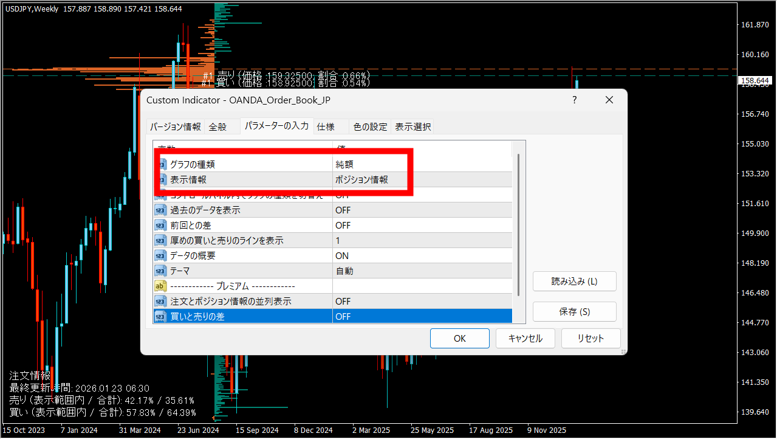Click the 'ab' icon on プレミアム row
Image resolution: width=777 pixels, height=439 pixels.
pyautogui.click(x=161, y=286)
